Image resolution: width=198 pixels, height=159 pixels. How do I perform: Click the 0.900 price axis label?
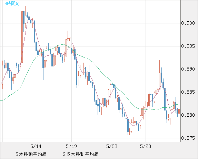click(188, 23)
